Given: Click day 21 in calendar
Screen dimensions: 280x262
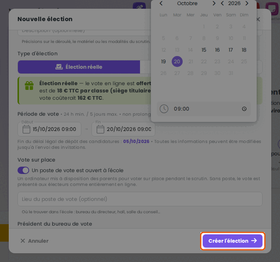Looking at the screenshot, I should (191, 61).
